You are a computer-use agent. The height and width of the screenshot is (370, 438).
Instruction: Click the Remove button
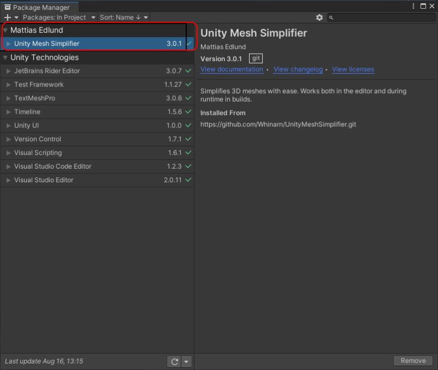tap(413, 361)
